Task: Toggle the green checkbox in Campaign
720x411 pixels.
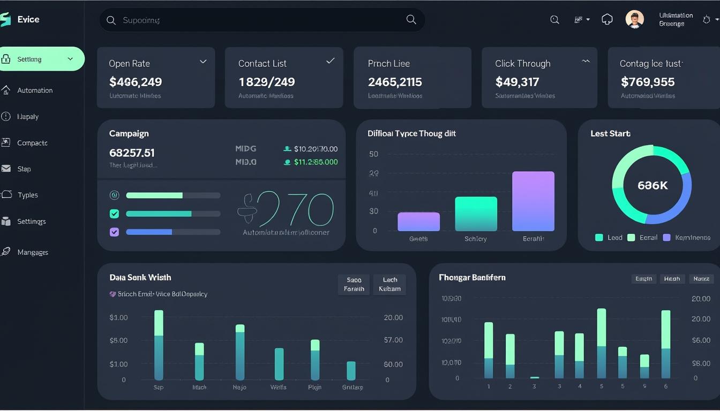Action: tap(114, 214)
